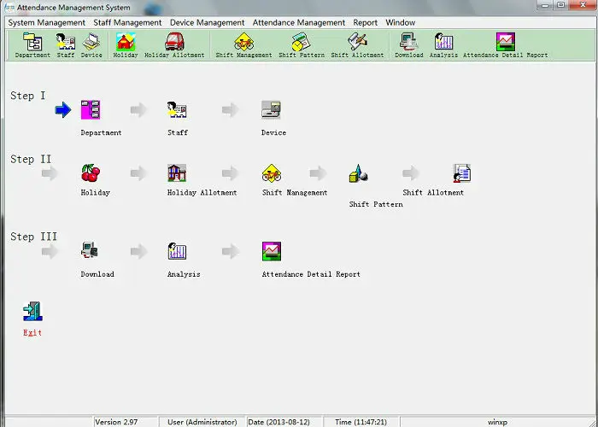The image size is (598, 427).
Task: Open Shift Management icon in Step II
Action: [x=272, y=173]
